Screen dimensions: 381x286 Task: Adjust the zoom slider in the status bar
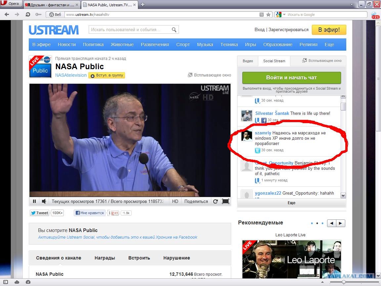point(343,282)
